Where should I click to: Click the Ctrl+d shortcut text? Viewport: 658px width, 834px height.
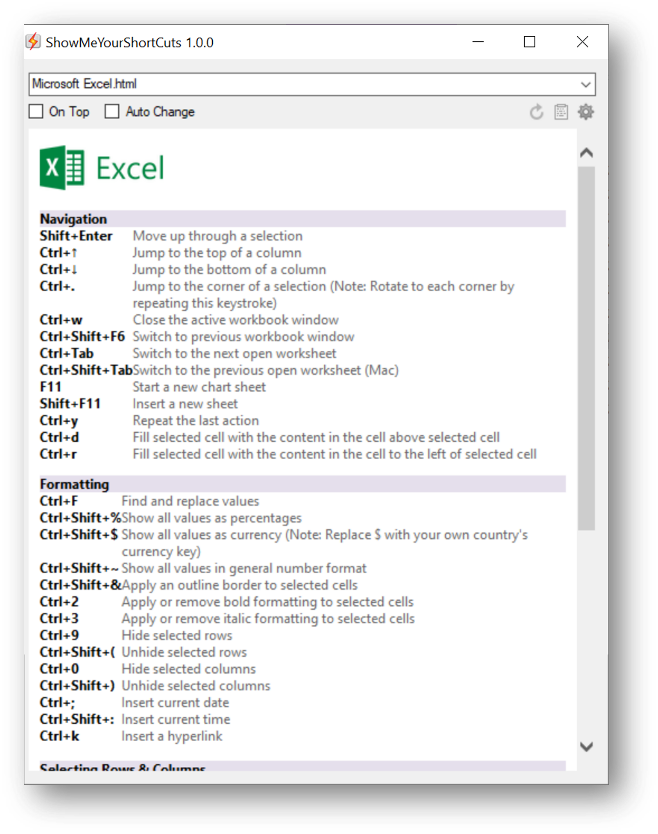pos(59,438)
